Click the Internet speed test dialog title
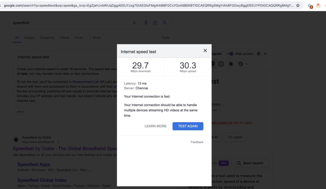 coord(139,52)
